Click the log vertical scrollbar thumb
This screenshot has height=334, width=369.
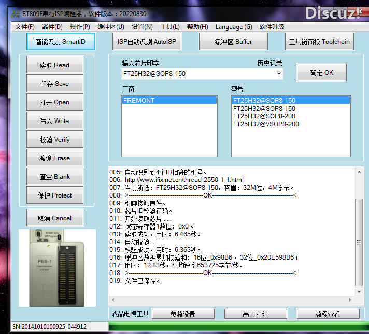[x=359, y=242]
